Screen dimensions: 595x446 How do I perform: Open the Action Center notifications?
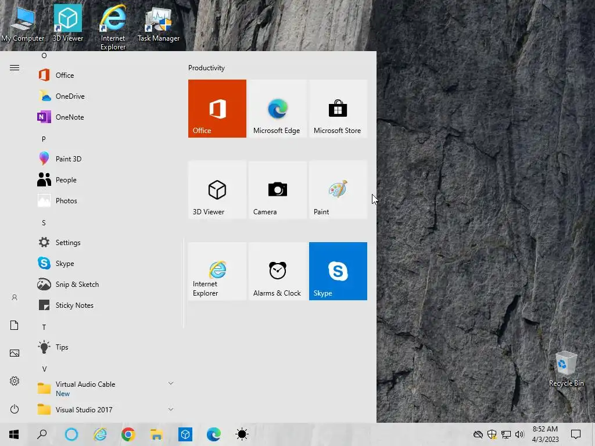tap(576, 434)
